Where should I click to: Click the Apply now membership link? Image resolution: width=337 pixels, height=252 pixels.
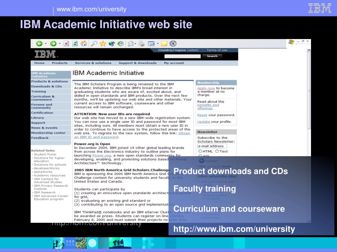(x=206, y=88)
